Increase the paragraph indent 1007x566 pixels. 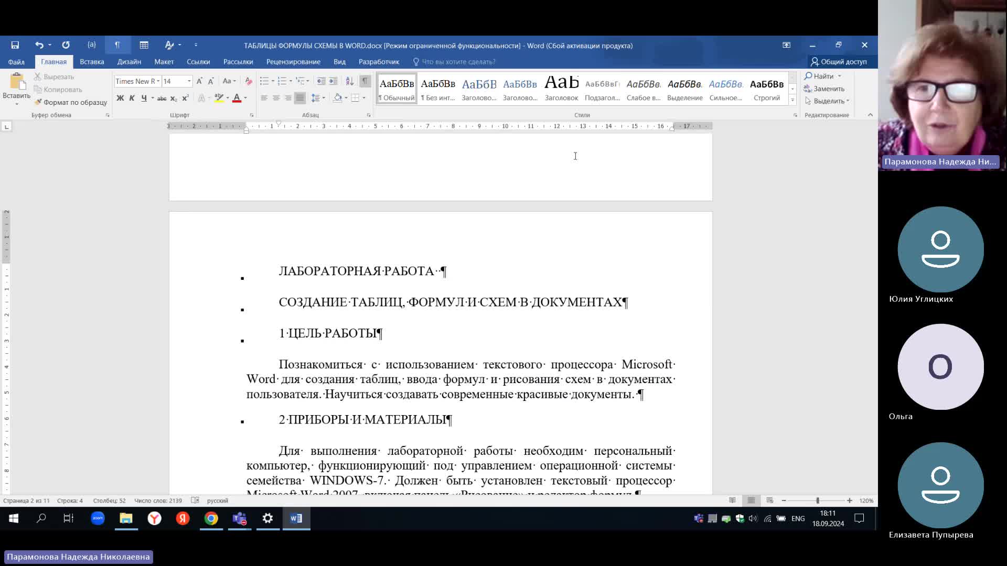(333, 81)
